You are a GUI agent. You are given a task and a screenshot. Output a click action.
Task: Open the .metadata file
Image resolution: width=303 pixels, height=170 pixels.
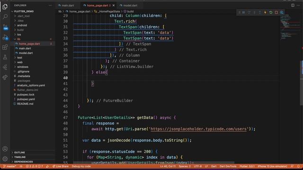[x=23, y=76]
